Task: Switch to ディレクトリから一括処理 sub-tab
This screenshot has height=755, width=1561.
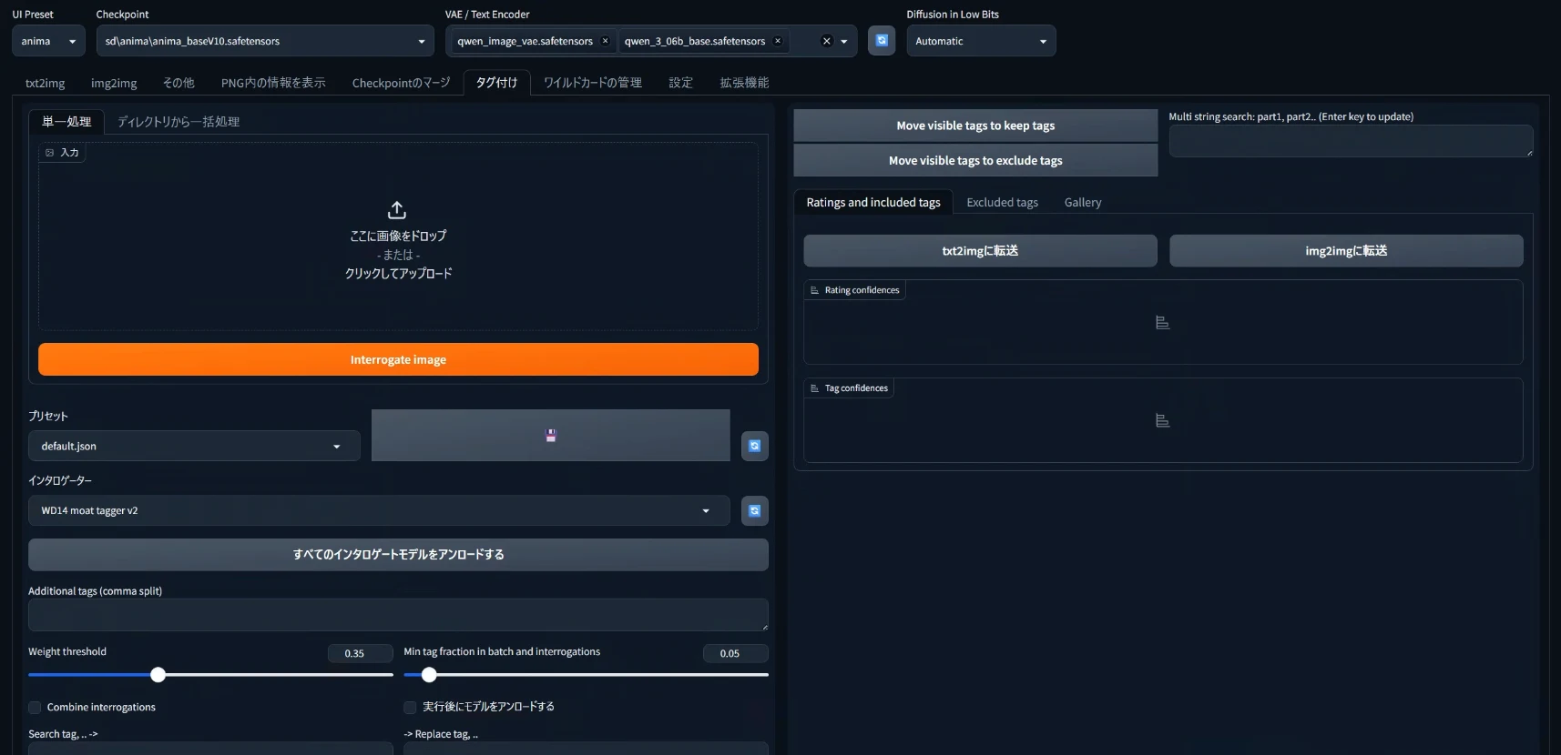Action: (x=179, y=122)
